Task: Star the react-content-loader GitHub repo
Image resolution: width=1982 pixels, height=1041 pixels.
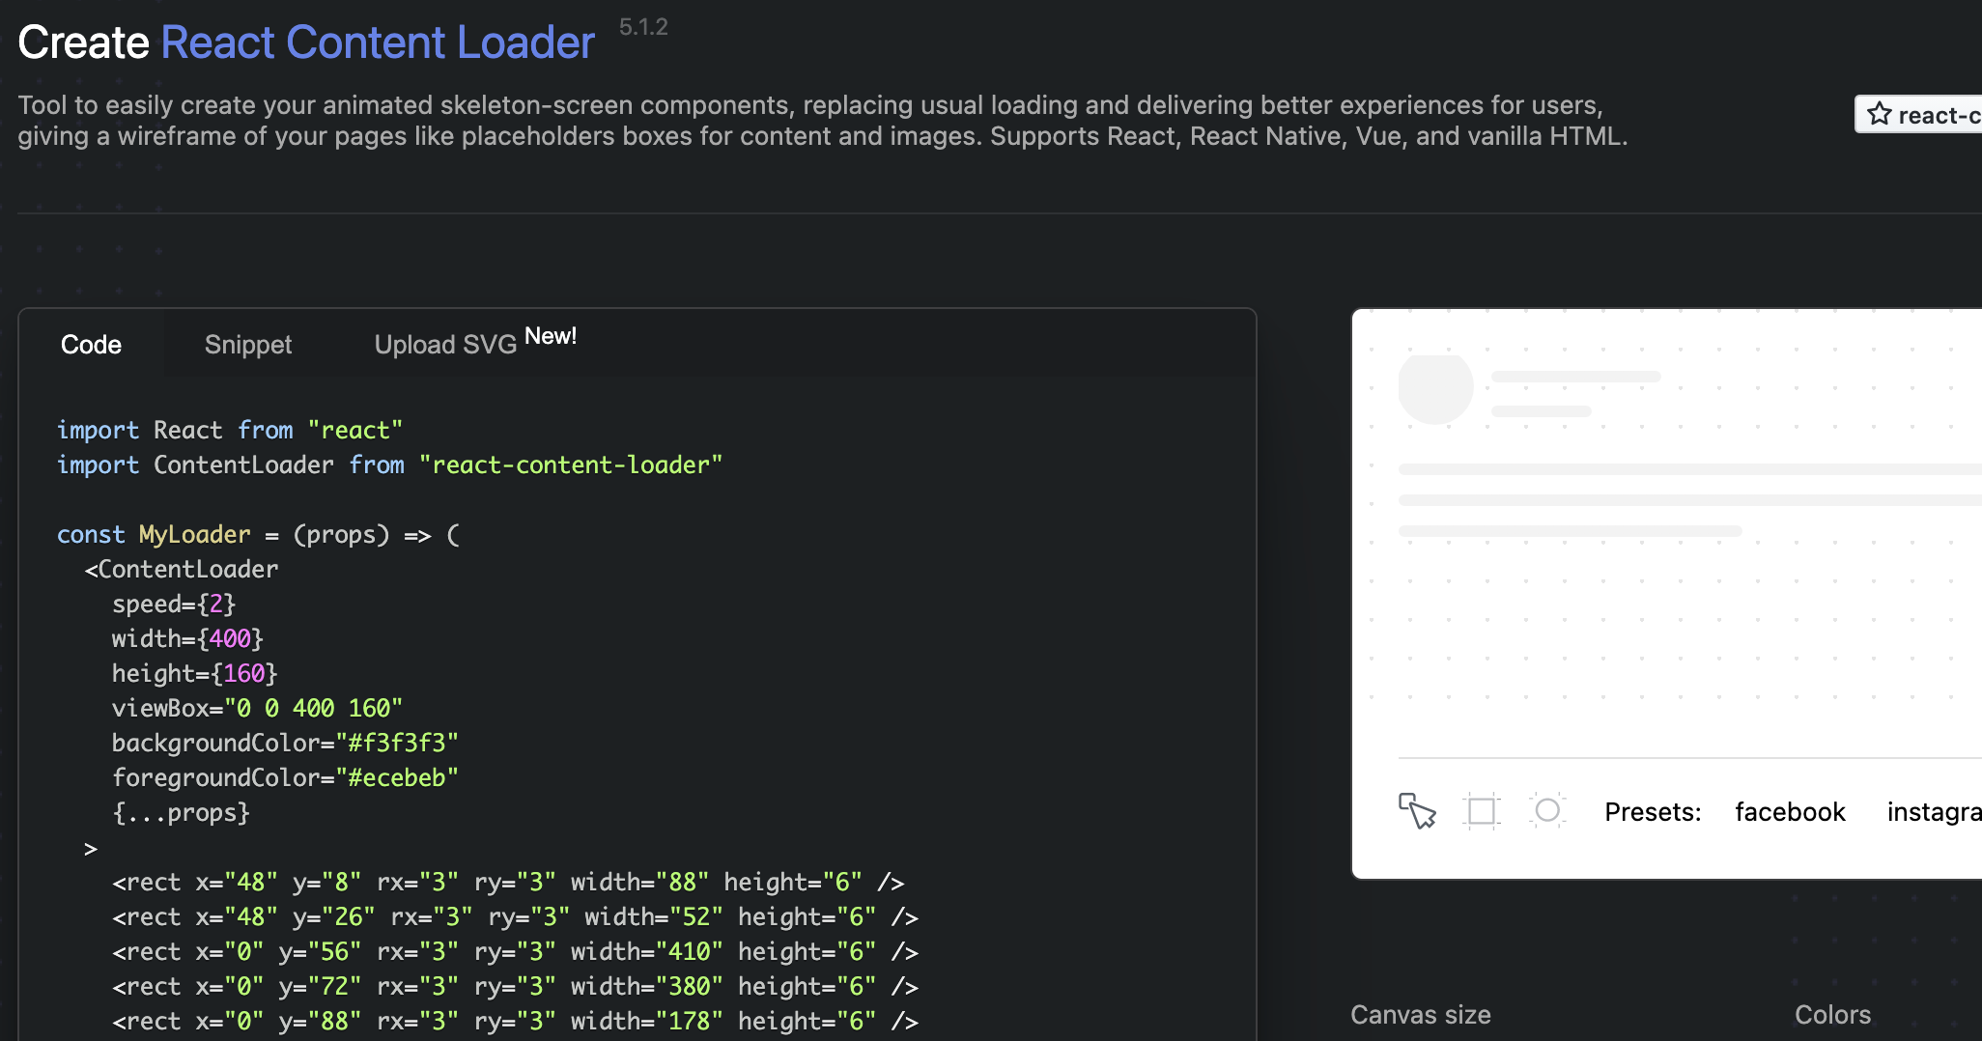Action: point(1918,115)
